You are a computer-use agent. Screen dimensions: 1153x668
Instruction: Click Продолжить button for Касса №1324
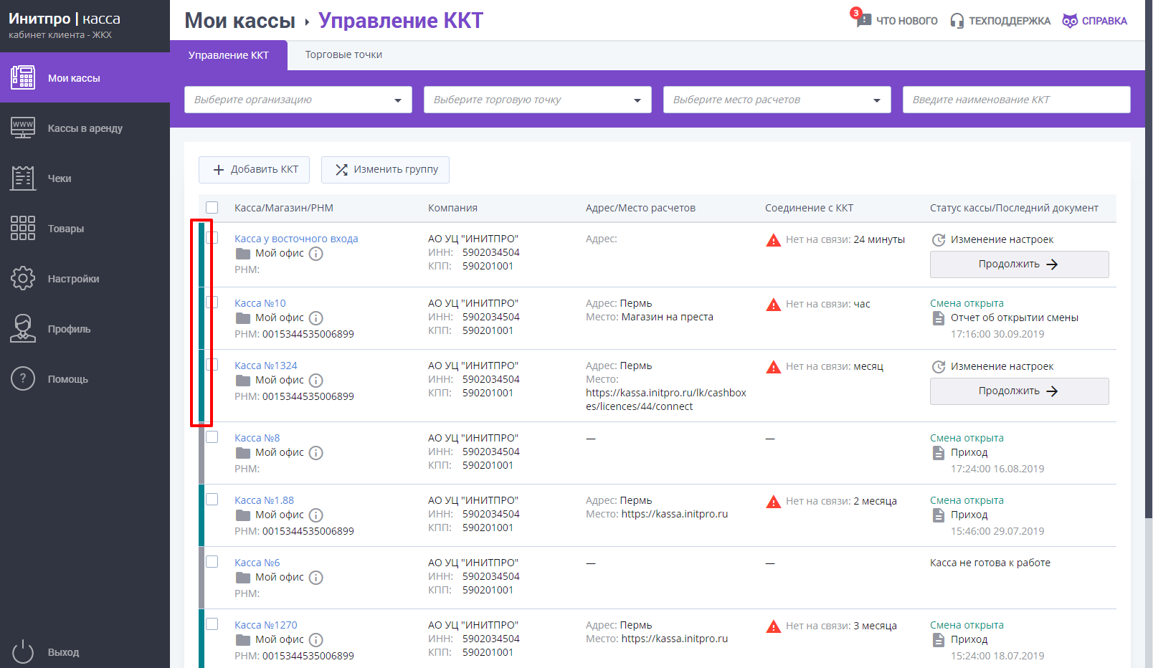(1019, 391)
